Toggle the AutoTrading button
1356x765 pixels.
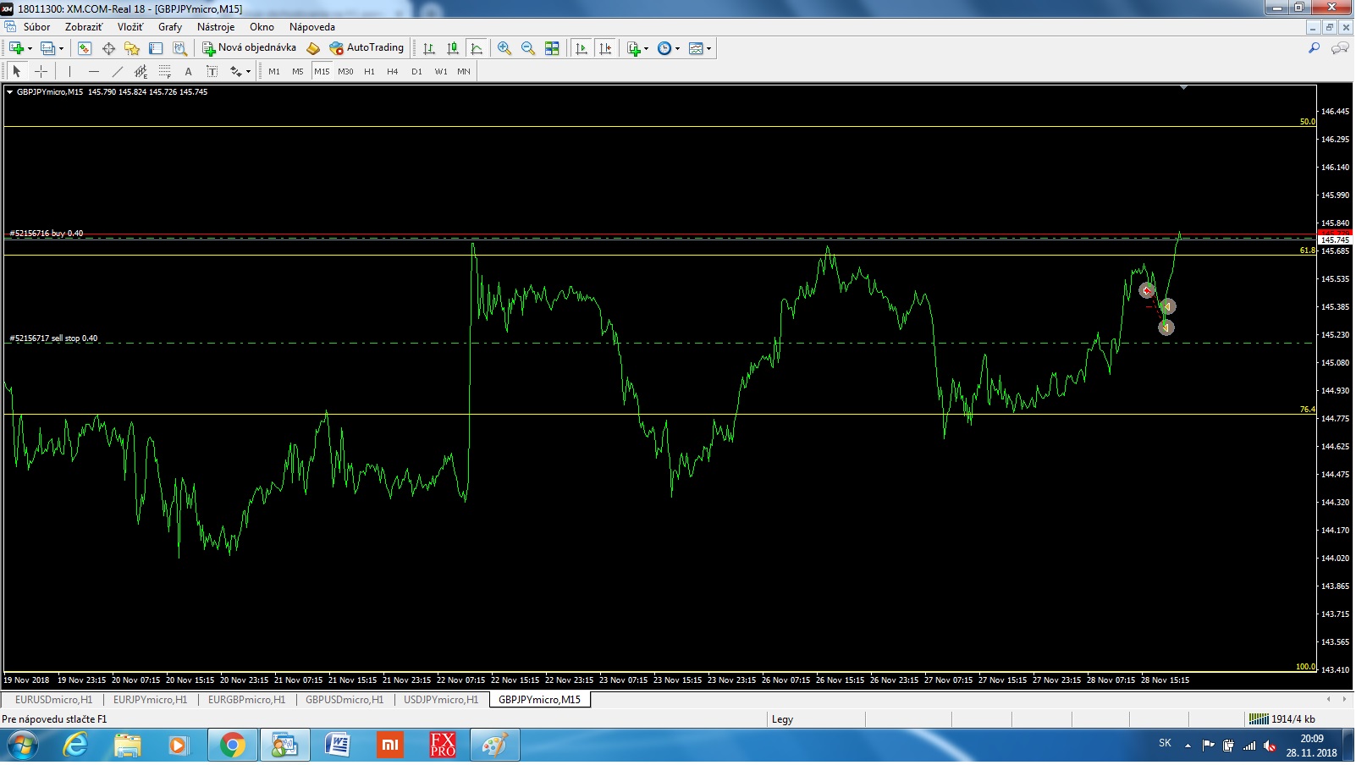[367, 48]
